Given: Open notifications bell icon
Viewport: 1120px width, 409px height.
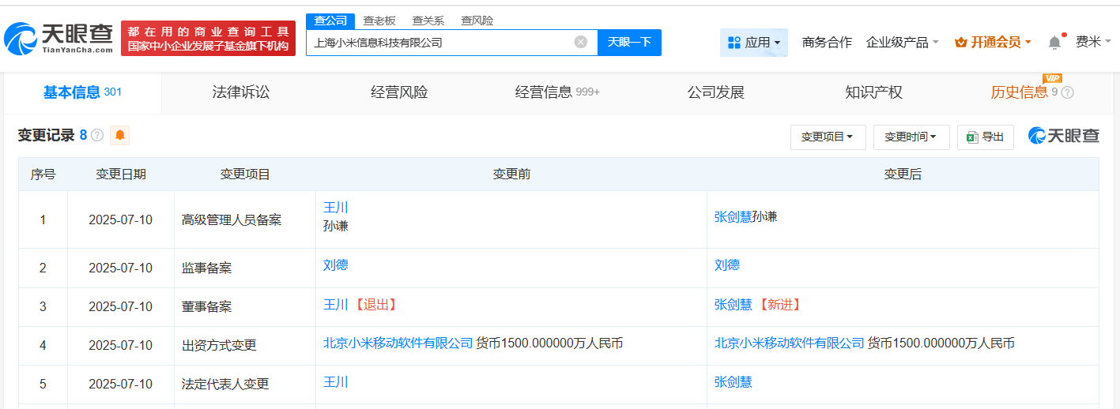Looking at the screenshot, I should point(1054,43).
